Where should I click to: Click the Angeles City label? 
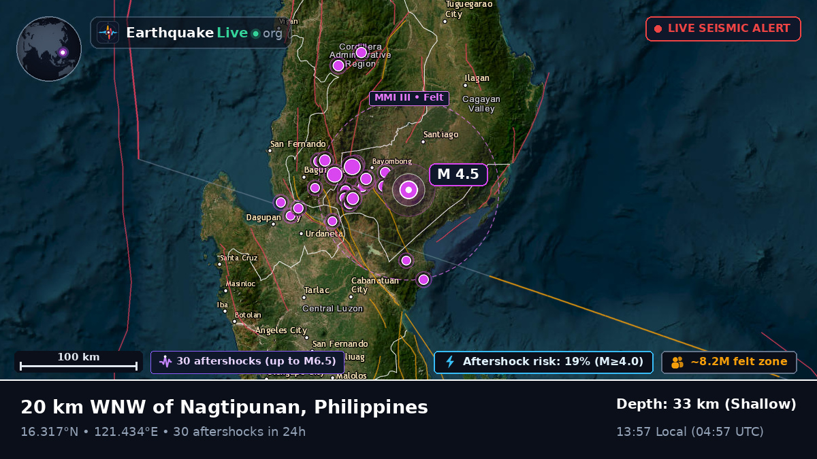click(281, 330)
